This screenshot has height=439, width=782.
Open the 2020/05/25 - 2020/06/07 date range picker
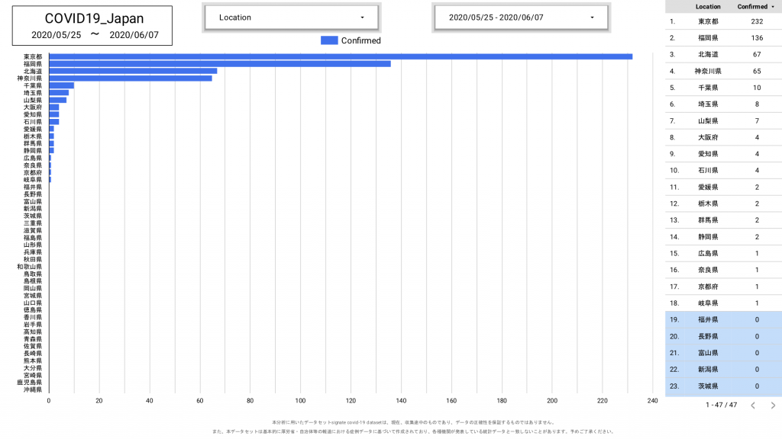pyautogui.click(x=521, y=18)
